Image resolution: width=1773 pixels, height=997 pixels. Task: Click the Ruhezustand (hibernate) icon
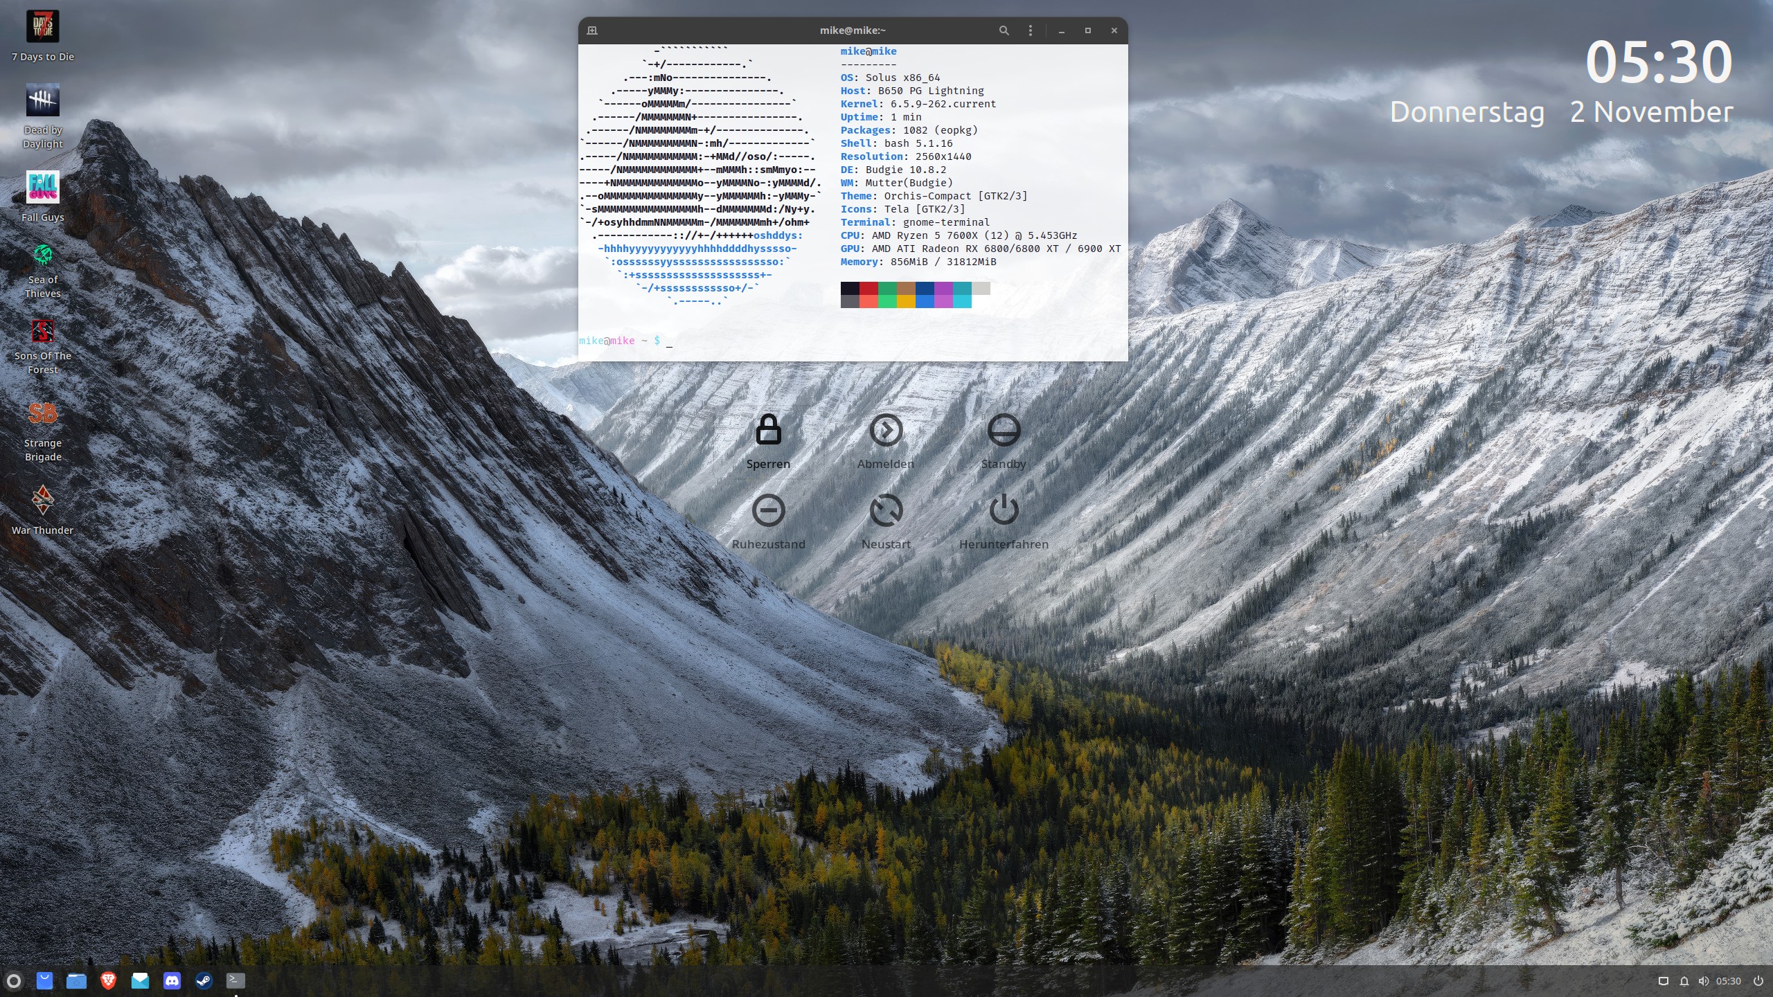tap(768, 509)
